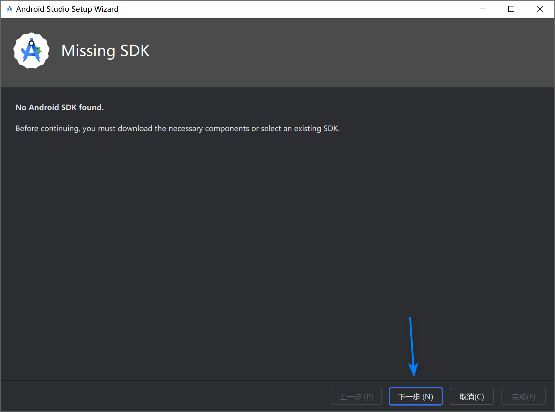Click the disabled 完成(F) finish button
Screen dimensions: 555x412
click(x=523, y=397)
